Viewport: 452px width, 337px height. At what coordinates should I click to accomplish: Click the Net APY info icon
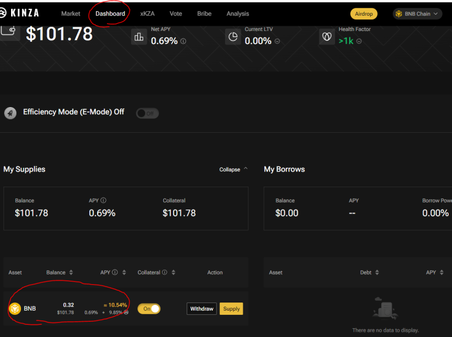click(x=183, y=42)
